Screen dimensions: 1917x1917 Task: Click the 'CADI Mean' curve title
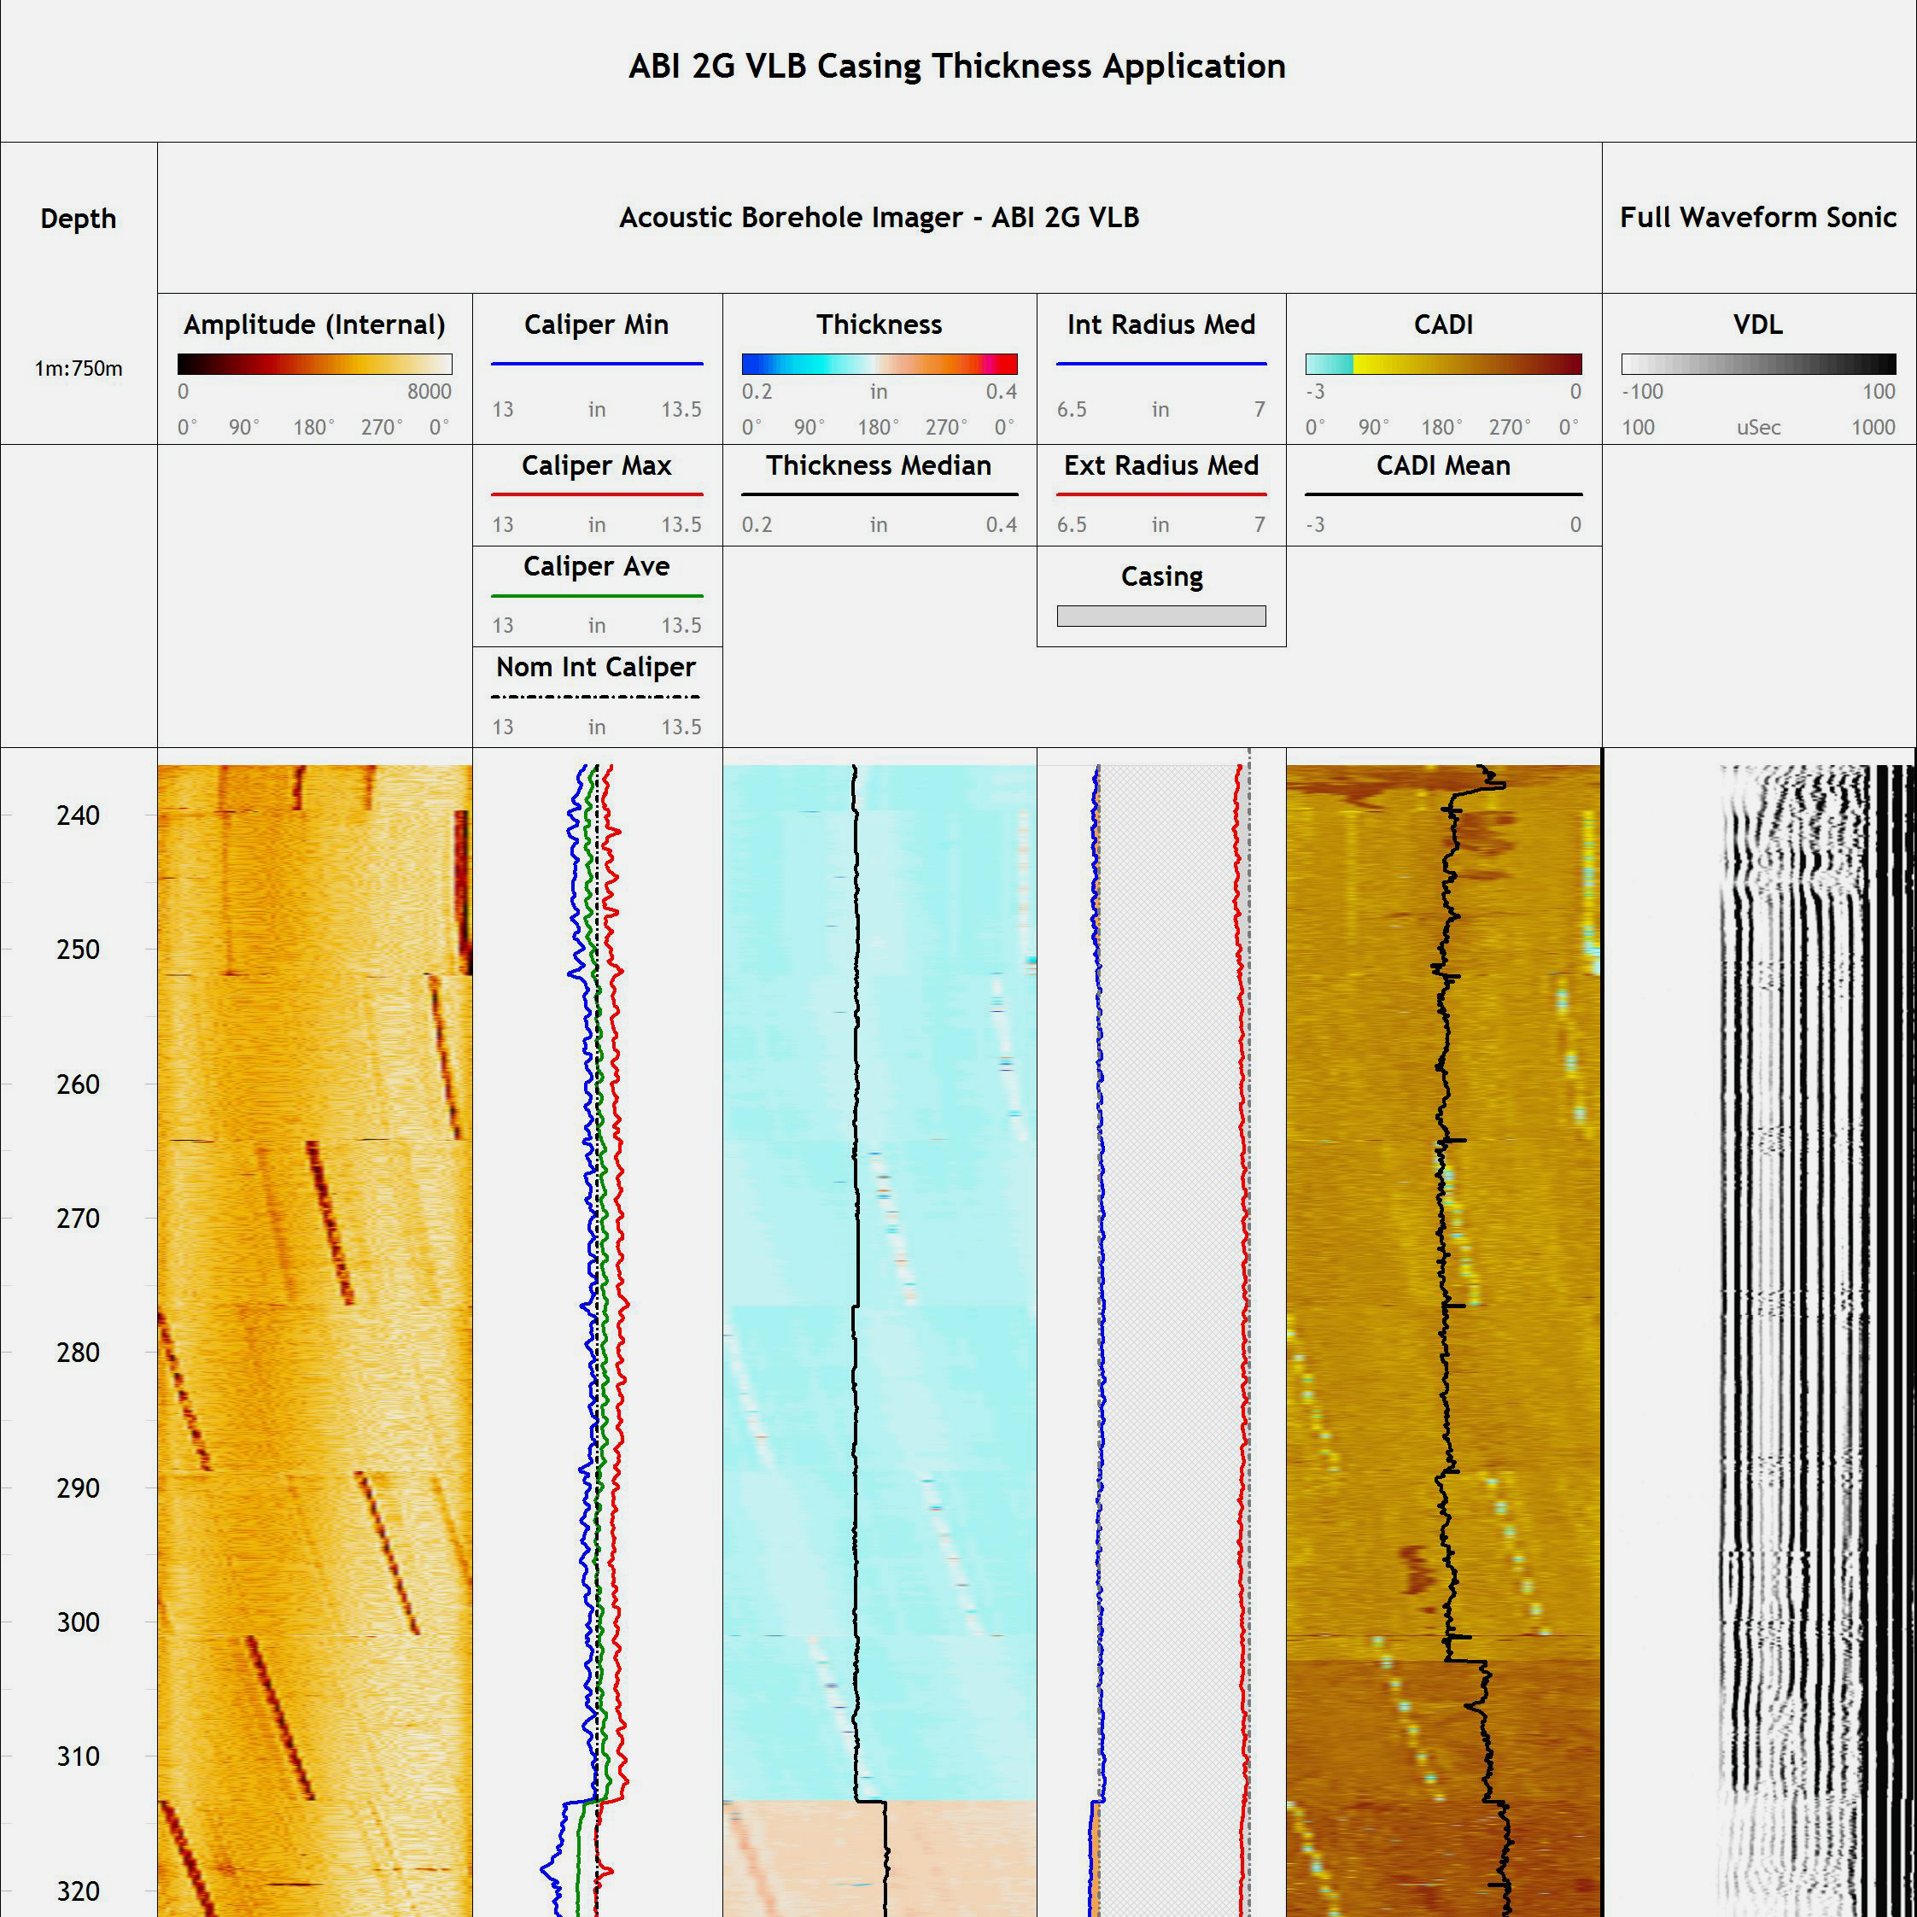click(1444, 465)
